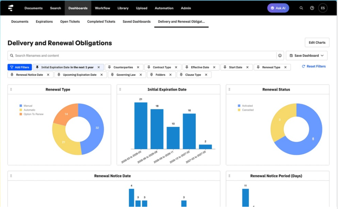Grab the drag handle on Renewal Type chart
Screen dimensions: 338x209
[x=11, y=89]
